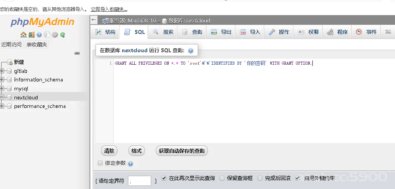Click the performance_schema database icon
The image size is (395, 189).
[x=9, y=106]
